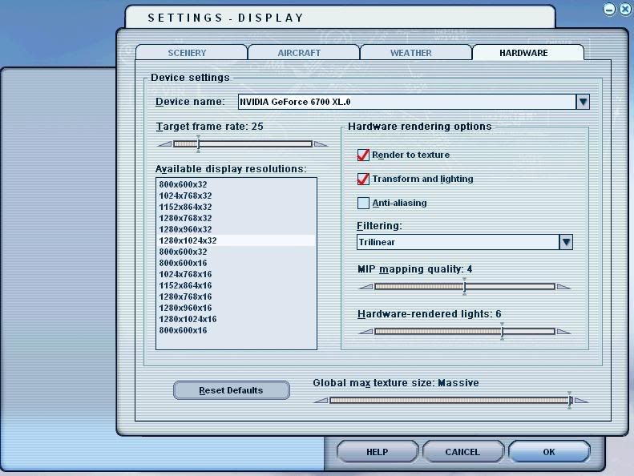The image size is (634, 476).
Task: Choose the 1152x864x16 resolution
Action: point(236,285)
